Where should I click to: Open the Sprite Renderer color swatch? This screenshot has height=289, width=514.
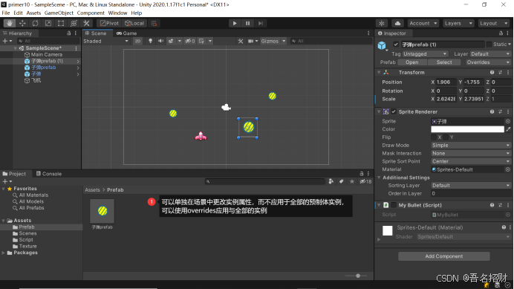467,129
